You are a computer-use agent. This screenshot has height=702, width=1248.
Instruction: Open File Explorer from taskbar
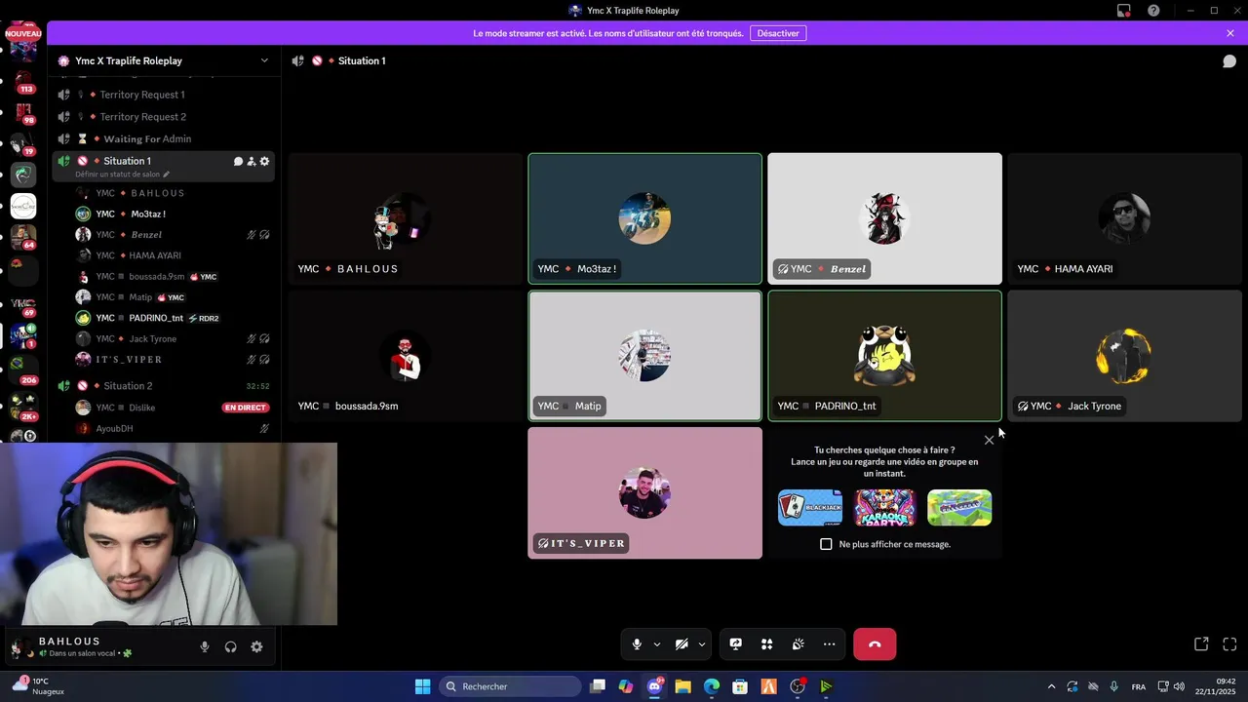tap(682, 686)
